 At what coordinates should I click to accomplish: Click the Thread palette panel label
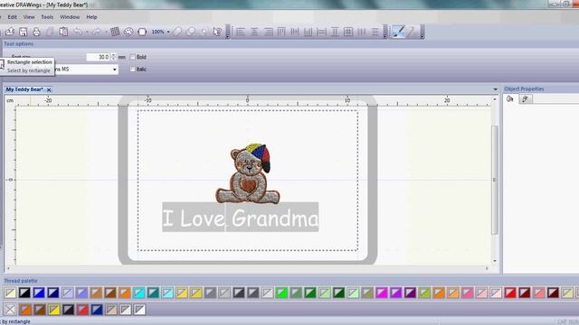pyautogui.click(x=21, y=281)
